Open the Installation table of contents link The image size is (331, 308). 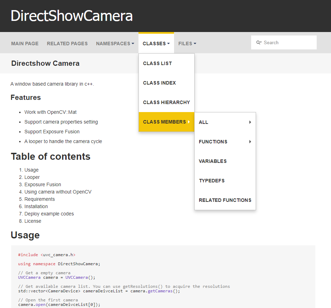(x=36, y=206)
